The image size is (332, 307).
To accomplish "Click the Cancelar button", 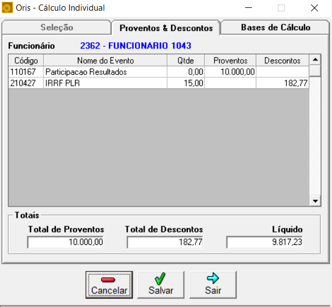I will (109, 285).
